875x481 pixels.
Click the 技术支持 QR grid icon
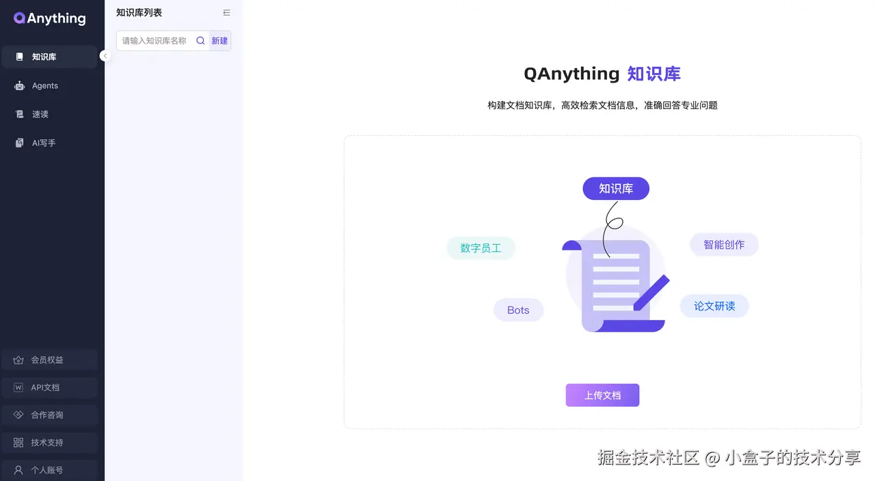pos(18,442)
